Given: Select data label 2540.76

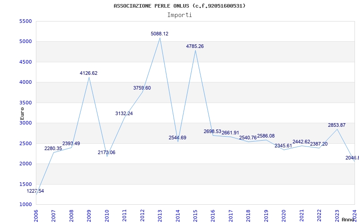Looking at the screenshot, I should coord(248,138).
